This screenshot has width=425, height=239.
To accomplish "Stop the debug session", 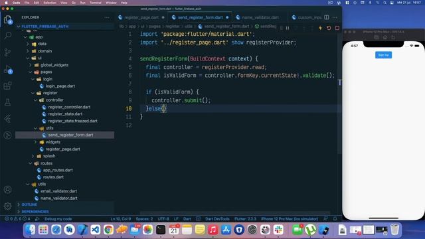I will coord(337,28).
